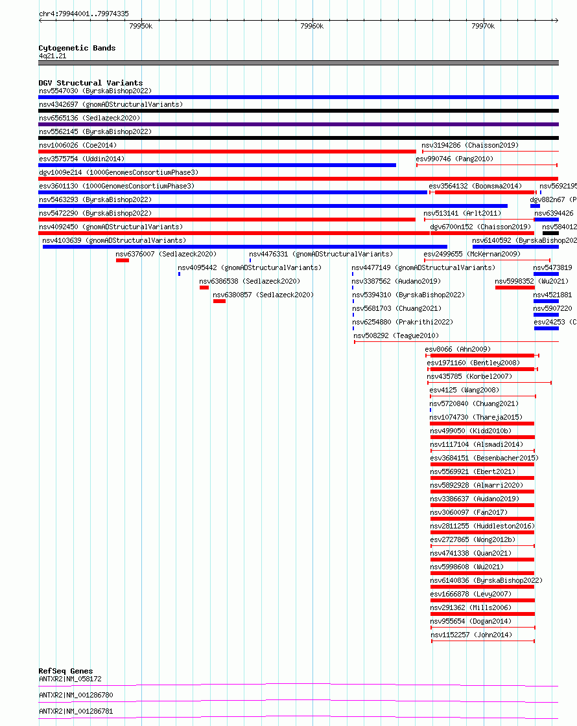Click the nsv6140836 (ByrskaBishop2022) label
The width and height of the screenshot is (577, 726).
[x=486, y=580]
